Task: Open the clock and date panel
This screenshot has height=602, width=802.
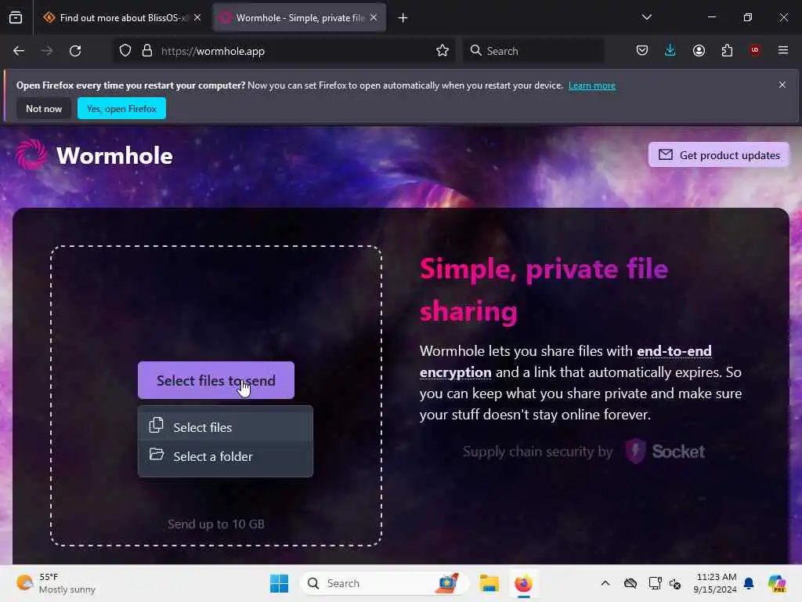Action: (714, 583)
